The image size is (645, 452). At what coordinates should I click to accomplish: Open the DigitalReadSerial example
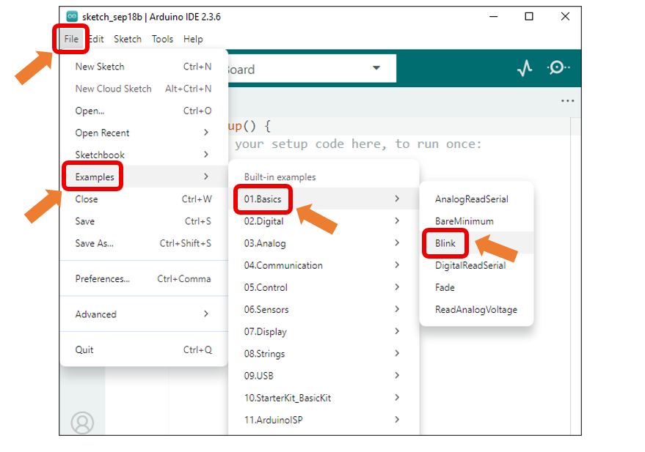[x=476, y=266]
